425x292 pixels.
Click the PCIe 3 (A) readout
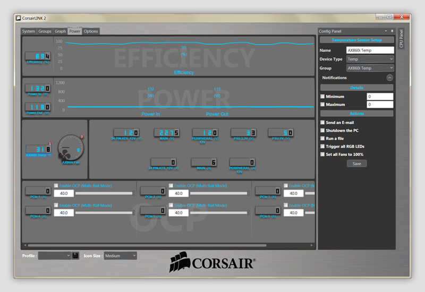click(268, 191)
